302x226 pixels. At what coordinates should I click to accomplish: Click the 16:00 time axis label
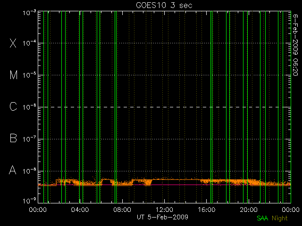point(207,210)
